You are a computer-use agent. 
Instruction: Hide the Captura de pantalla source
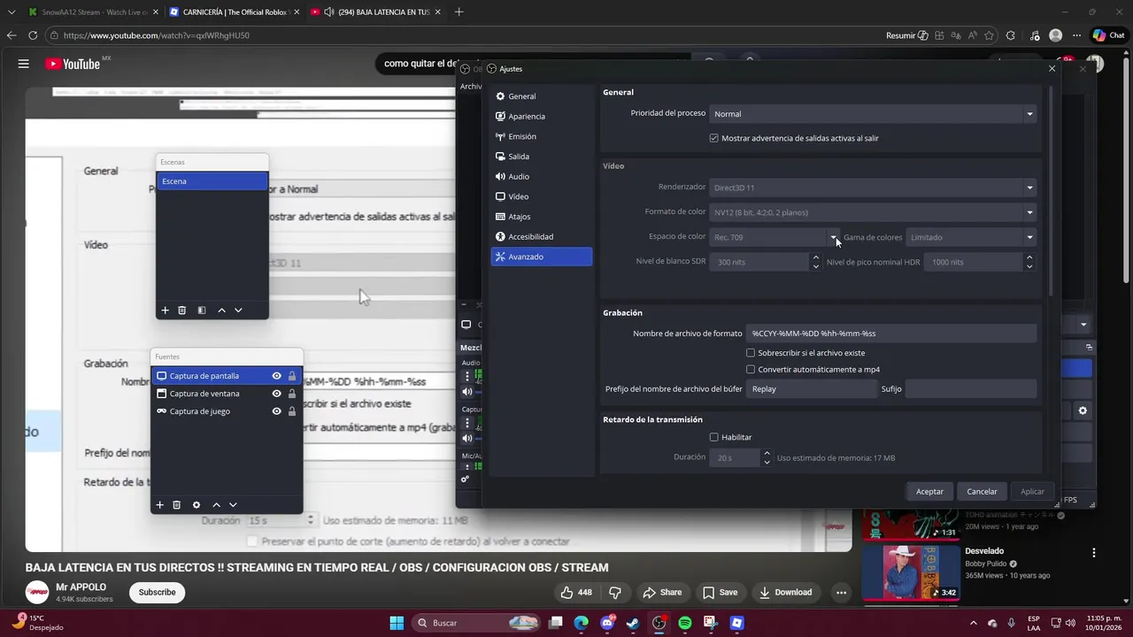[x=277, y=376]
